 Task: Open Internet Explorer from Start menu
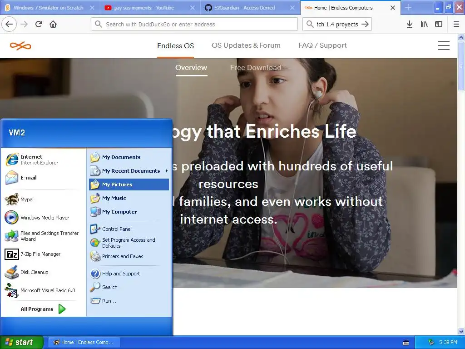coord(43,160)
